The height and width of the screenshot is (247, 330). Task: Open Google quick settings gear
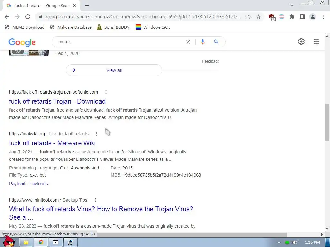(301, 41)
